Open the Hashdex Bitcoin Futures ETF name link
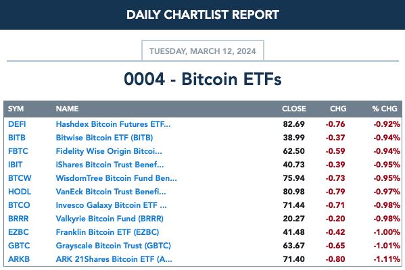Viewport: 405px width, 270px height. point(113,124)
